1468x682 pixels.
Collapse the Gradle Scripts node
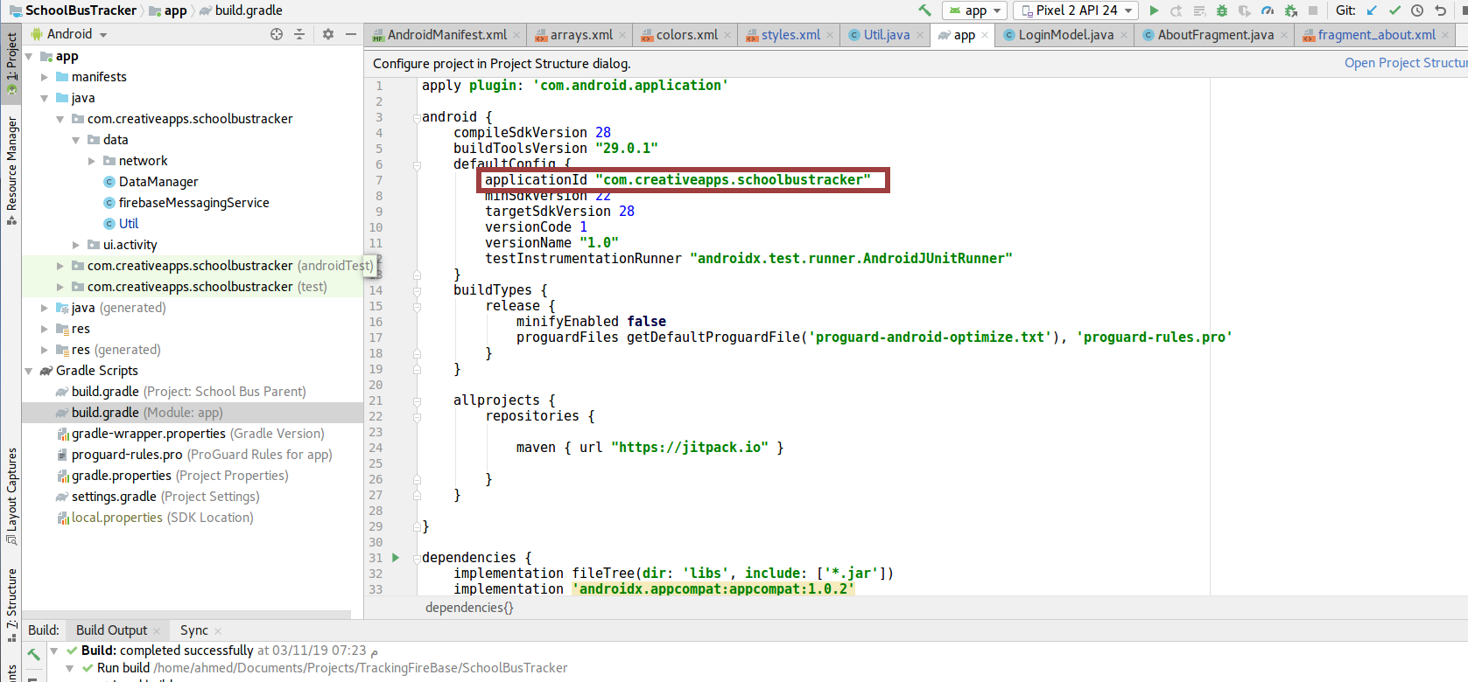[x=29, y=371]
